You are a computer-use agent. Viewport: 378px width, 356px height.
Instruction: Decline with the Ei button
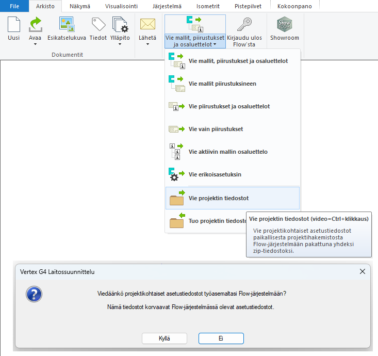221,338
